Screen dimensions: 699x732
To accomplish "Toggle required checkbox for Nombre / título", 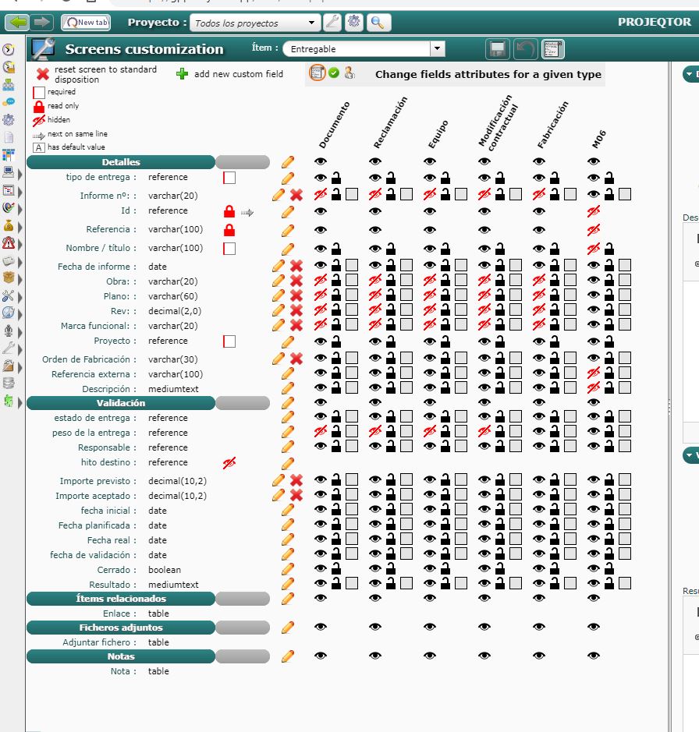I will pos(229,249).
